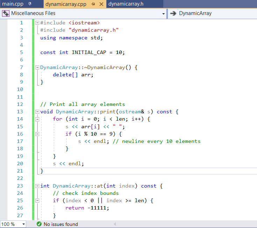Click 'ostream&' parameter type on line 13
The image size is (257, 228).
click(x=131, y=112)
